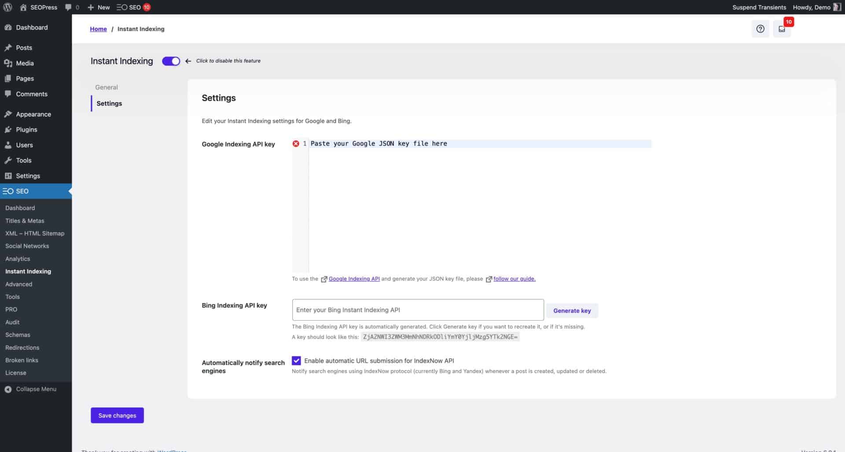Image resolution: width=845 pixels, height=452 pixels.
Task: Open Audit submenu item
Action: (x=12, y=322)
